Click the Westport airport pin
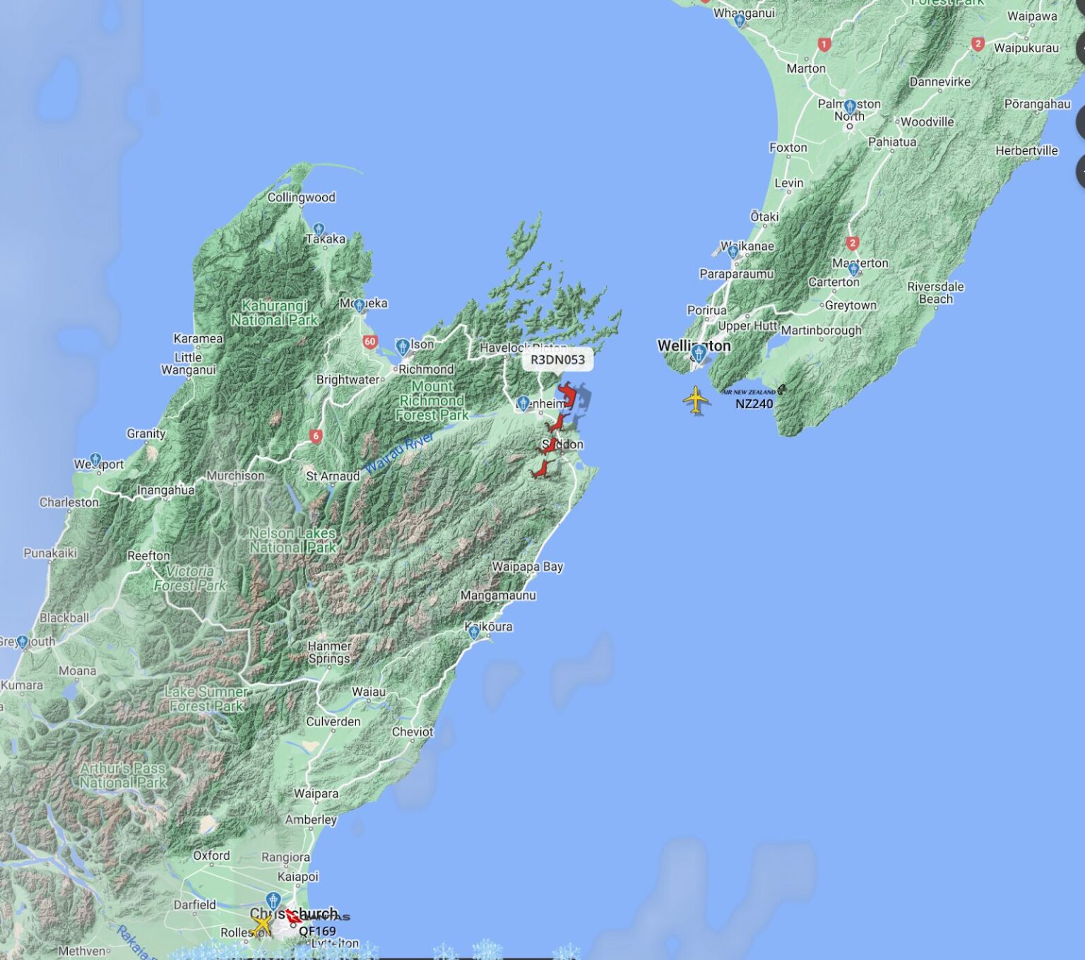This screenshot has height=960, width=1085. (95, 461)
